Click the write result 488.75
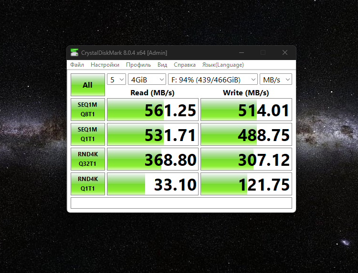Screen dimensions: 358x273 click(x=246, y=134)
